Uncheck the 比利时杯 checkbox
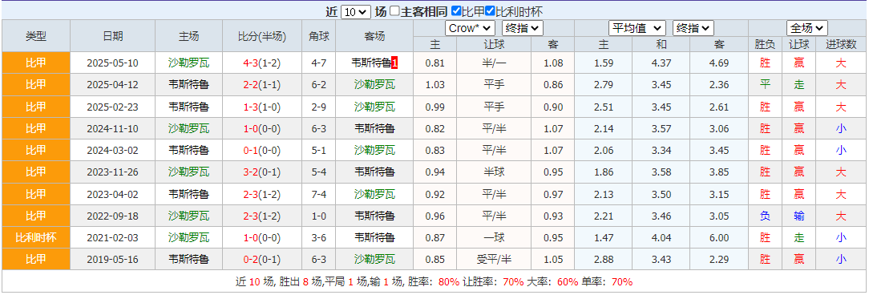The image size is (869, 295). pyautogui.click(x=490, y=11)
